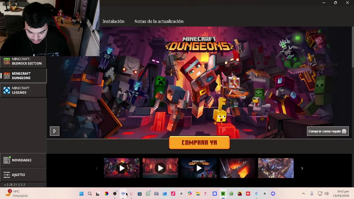
Task: Open Microsoft Store from taskbar
Action: pos(140,194)
